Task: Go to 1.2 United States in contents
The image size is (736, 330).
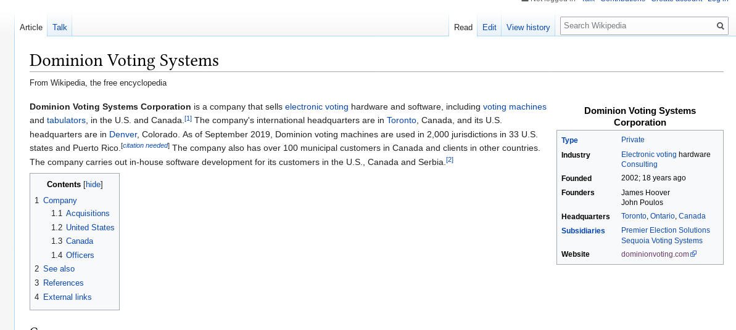Action: click(x=89, y=227)
